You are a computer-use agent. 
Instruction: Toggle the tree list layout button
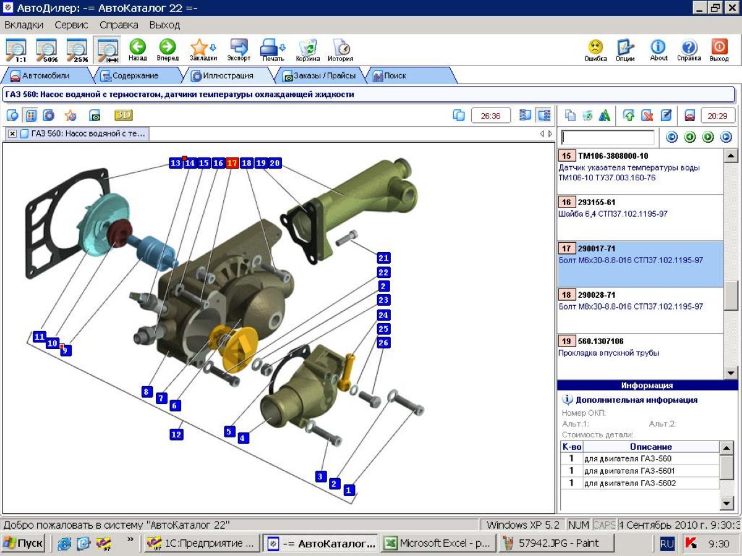[x=544, y=116]
